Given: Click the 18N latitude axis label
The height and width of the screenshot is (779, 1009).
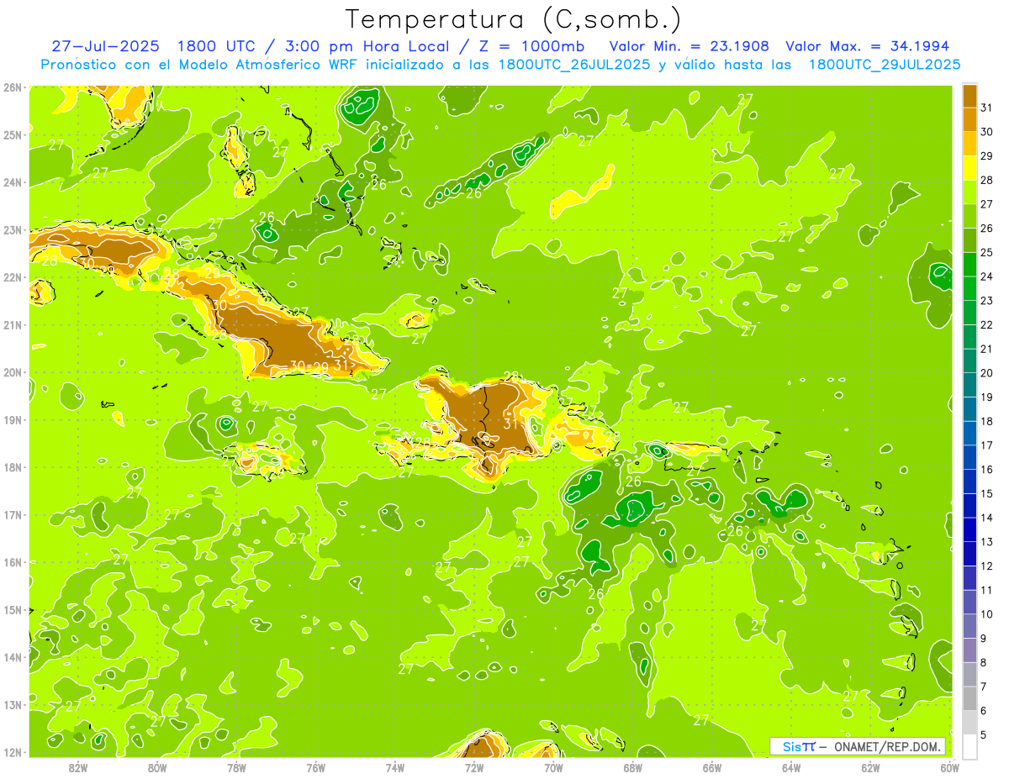Looking at the screenshot, I should (x=13, y=467).
